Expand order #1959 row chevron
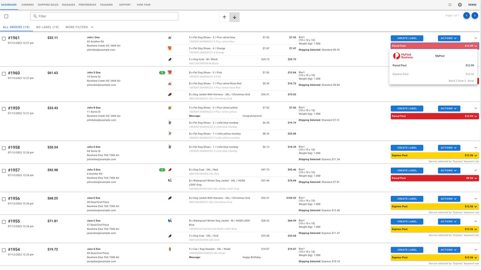481x270 pixels. click(x=475, y=108)
